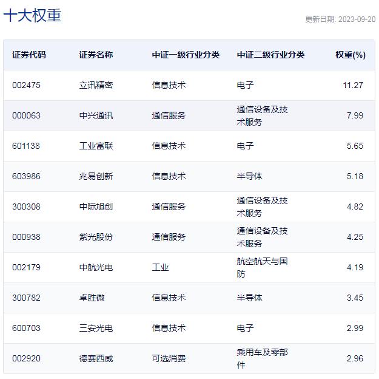Select security name 德赛西威

[x=96, y=359]
